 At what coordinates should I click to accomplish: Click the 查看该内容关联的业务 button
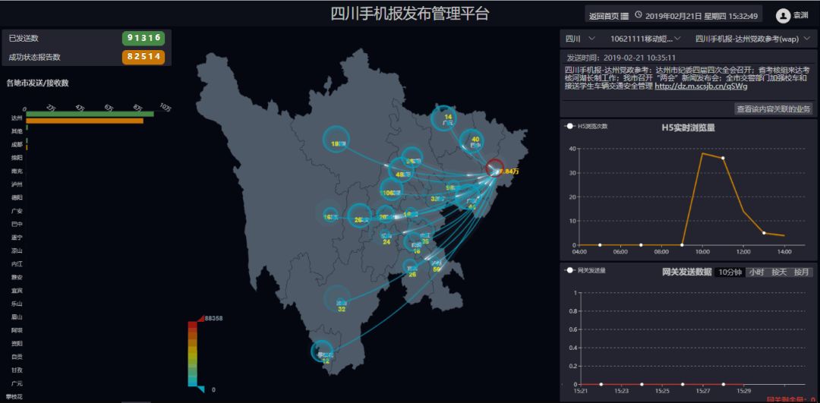pyautogui.click(x=774, y=109)
